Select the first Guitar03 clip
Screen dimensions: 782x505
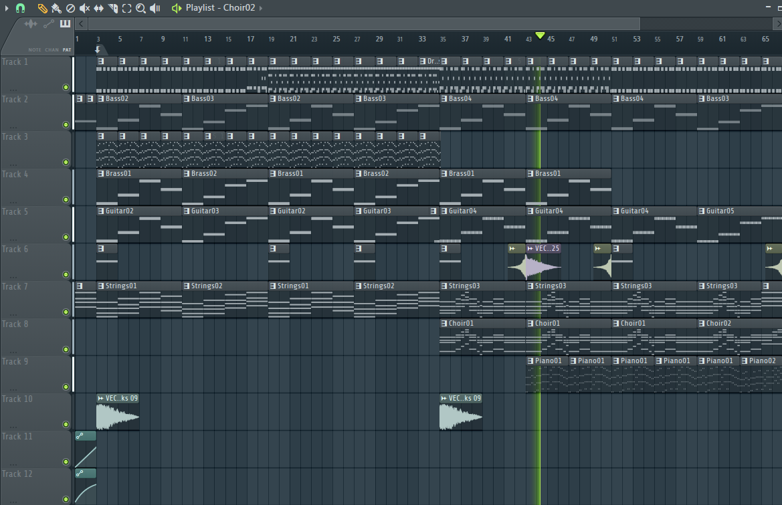pyautogui.click(x=225, y=224)
